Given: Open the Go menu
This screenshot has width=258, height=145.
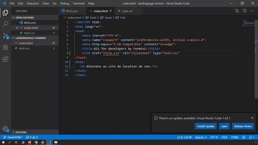Looking at the screenshot, I should [54, 3].
